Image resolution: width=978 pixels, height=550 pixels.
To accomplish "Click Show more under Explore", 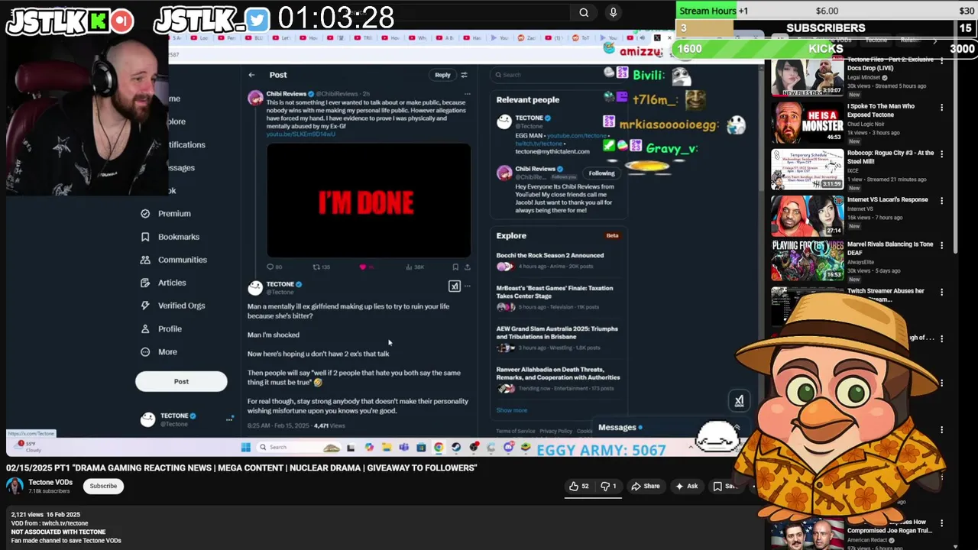I will click(511, 410).
